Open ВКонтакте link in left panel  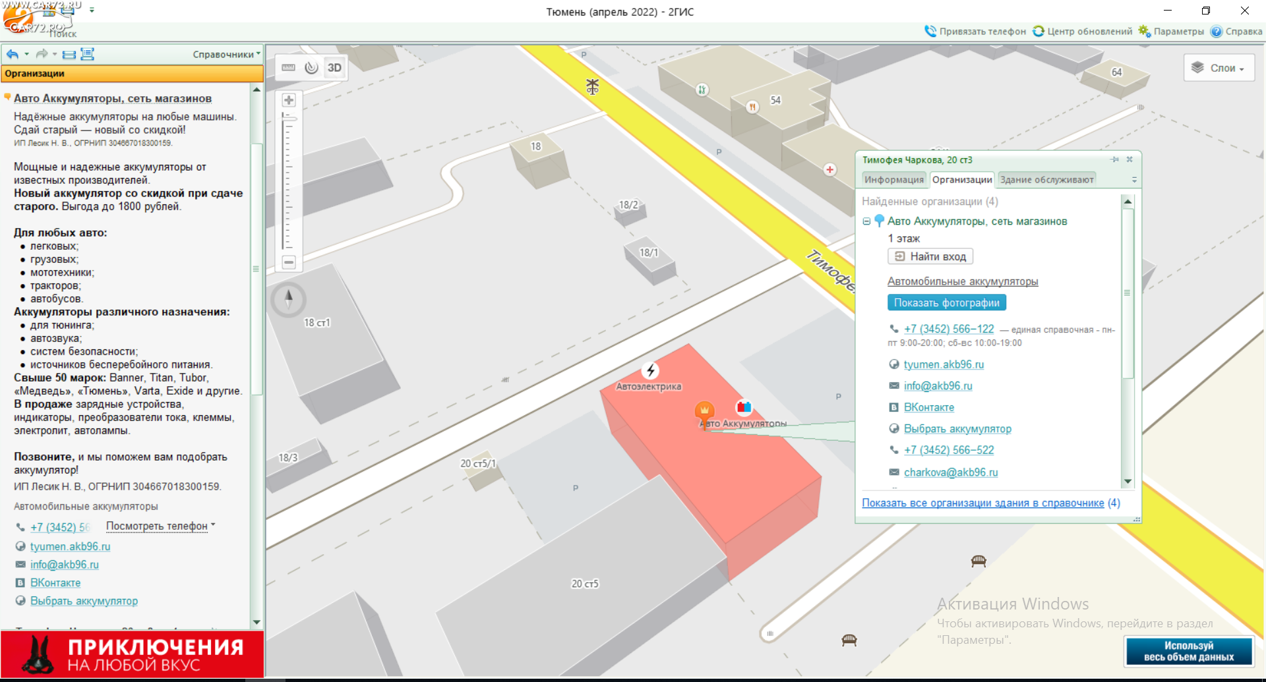click(x=55, y=583)
